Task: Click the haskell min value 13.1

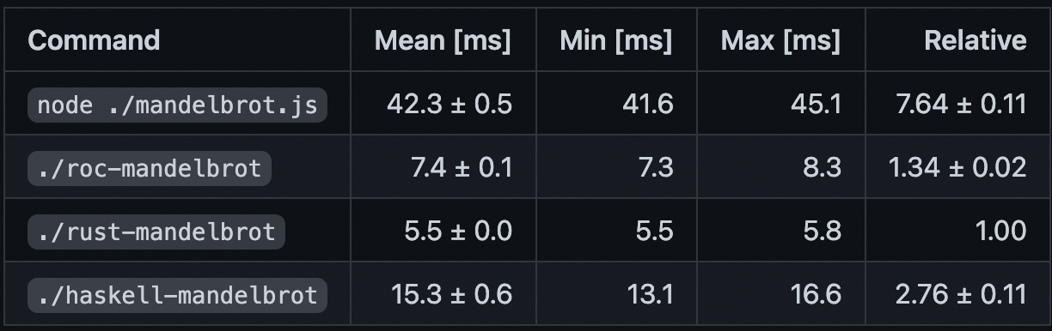Action: (x=651, y=295)
